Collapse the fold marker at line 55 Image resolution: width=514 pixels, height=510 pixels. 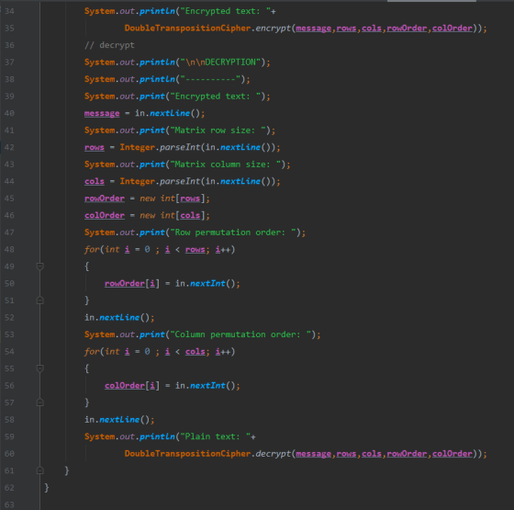[40, 368]
